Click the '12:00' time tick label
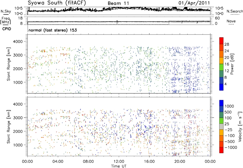The width and height of the screenshot is (243, 168). (119, 162)
